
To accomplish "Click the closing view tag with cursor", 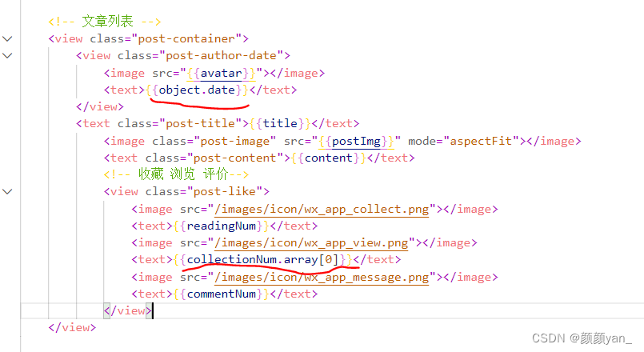I will tap(128, 311).
